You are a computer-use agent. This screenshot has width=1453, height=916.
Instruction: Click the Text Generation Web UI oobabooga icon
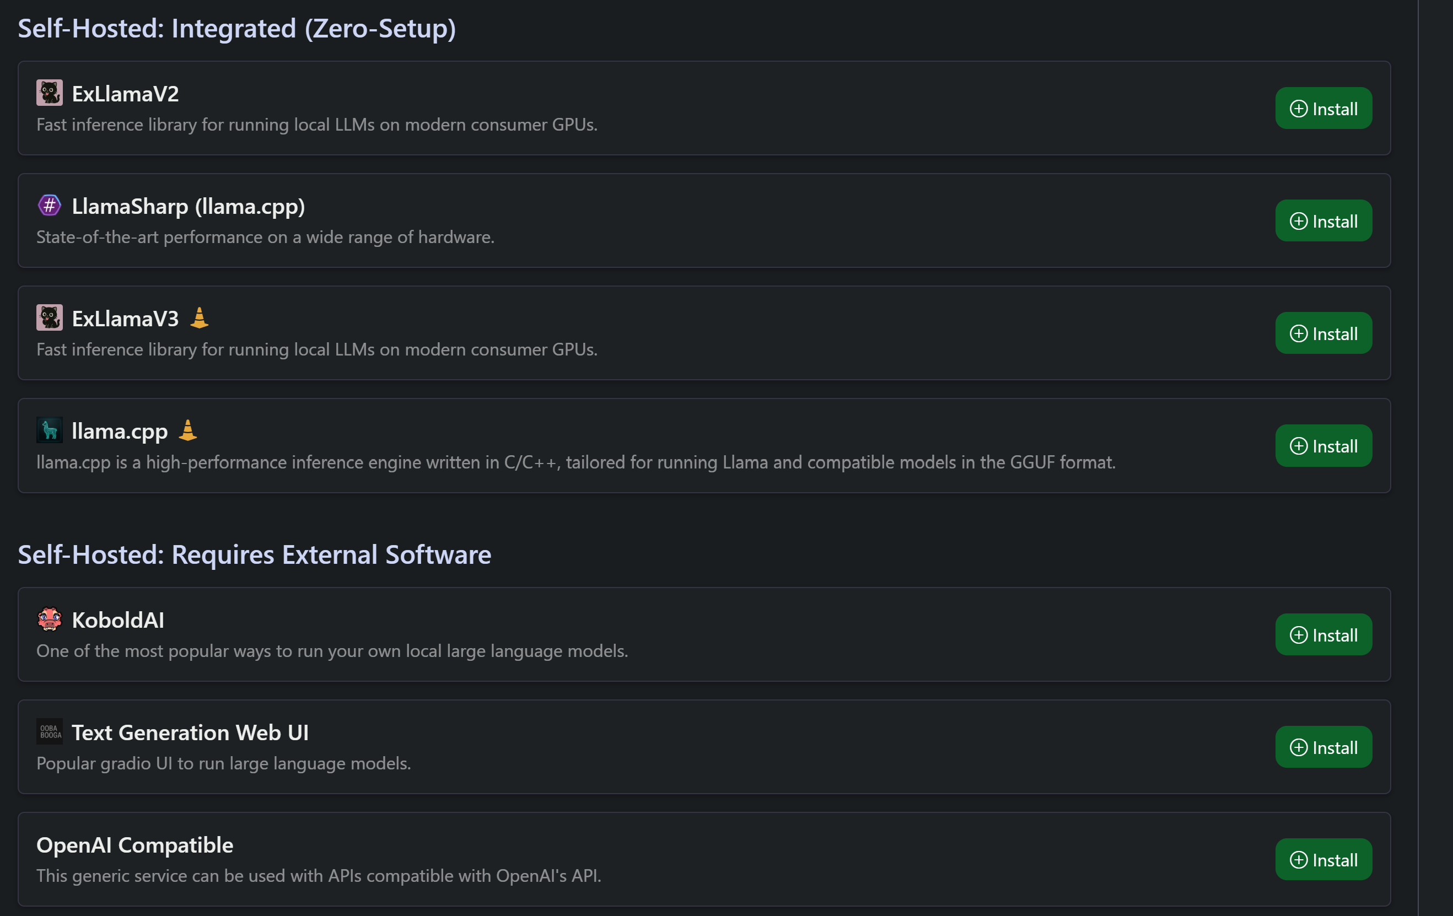50,731
